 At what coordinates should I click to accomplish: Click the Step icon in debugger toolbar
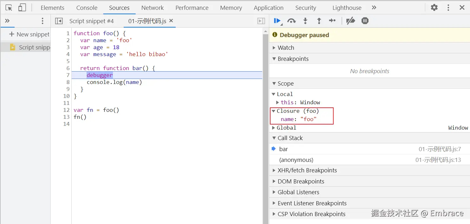(332, 21)
